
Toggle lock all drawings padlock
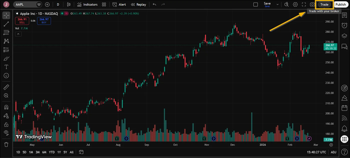[x=6, y=124]
